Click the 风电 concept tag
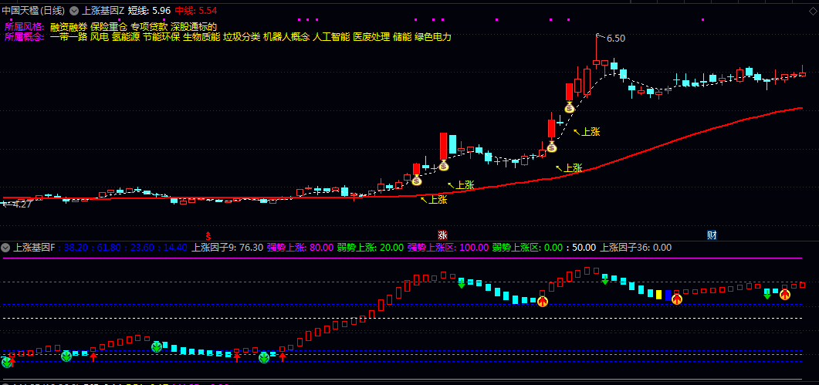 click(100, 37)
